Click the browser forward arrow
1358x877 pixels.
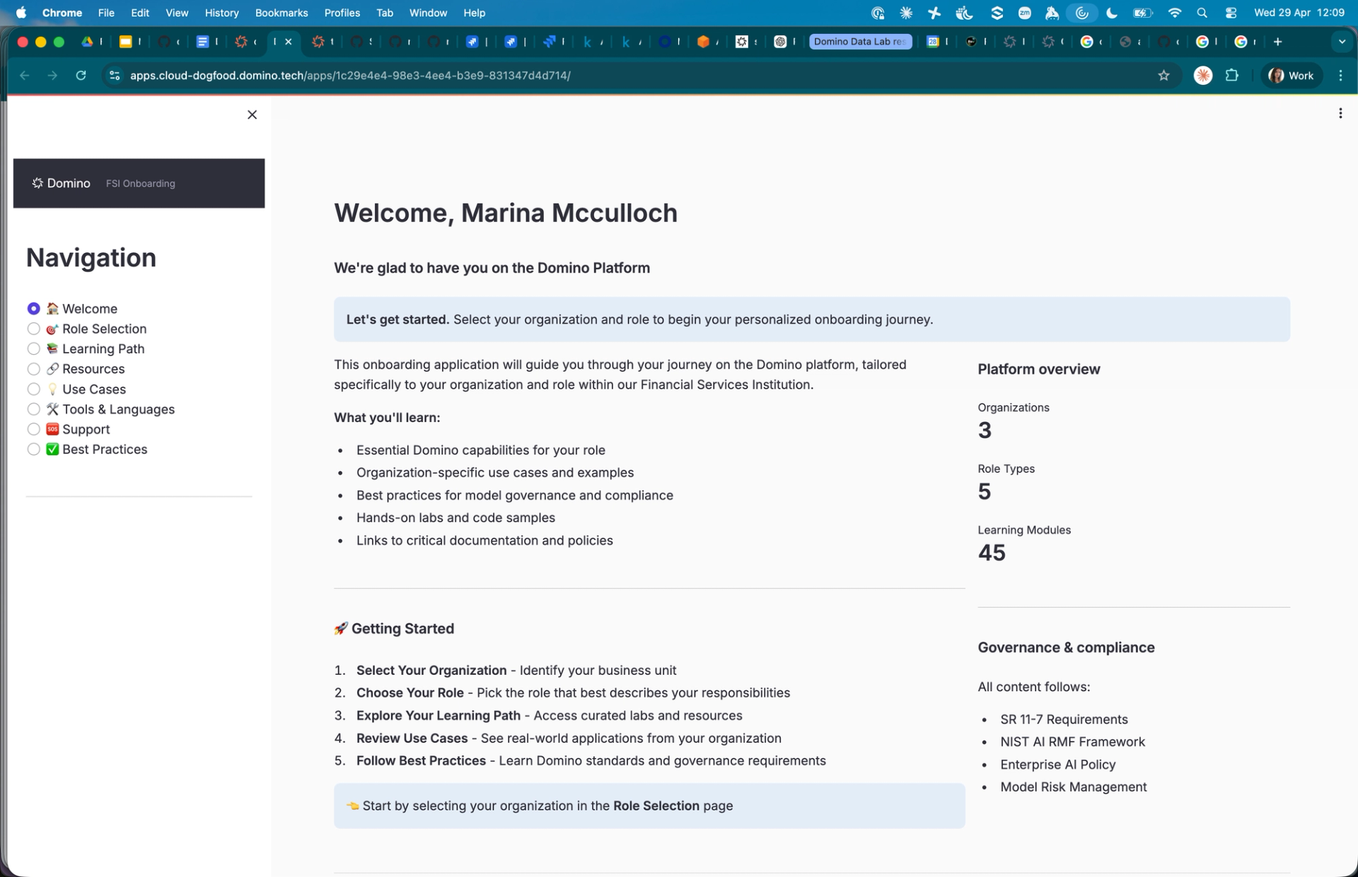pyautogui.click(x=52, y=76)
